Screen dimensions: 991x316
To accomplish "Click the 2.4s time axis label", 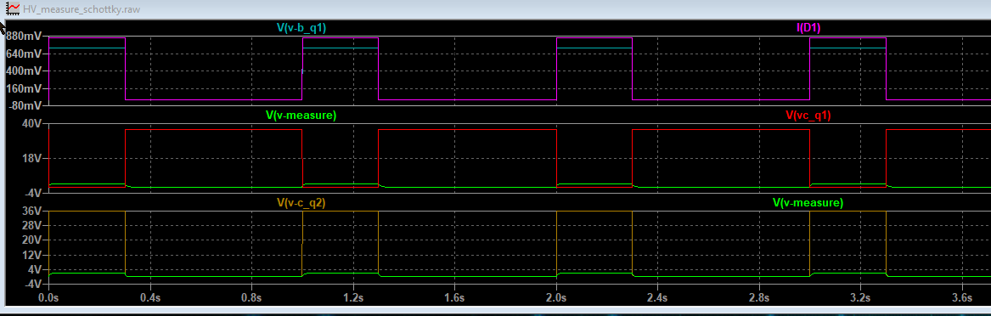I will tap(657, 296).
